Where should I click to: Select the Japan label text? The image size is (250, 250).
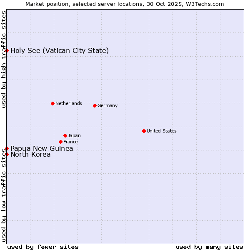pyautogui.click(x=74, y=136)
